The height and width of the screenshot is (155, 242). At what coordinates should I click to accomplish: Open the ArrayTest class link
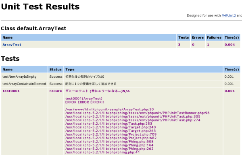click(12, 45)
